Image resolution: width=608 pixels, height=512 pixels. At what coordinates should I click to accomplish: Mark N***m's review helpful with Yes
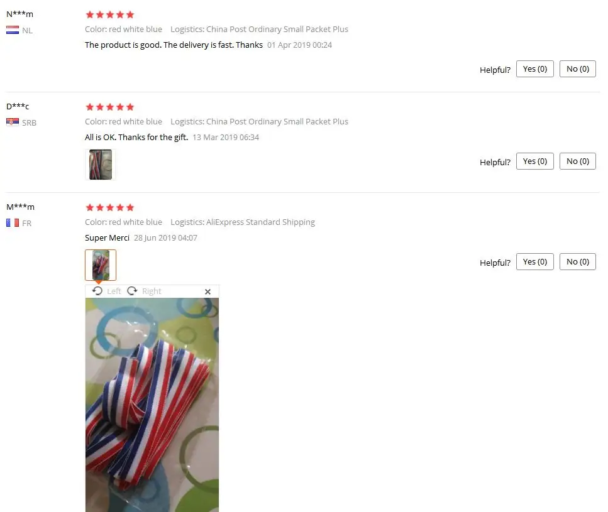click(x=534, y=69)
